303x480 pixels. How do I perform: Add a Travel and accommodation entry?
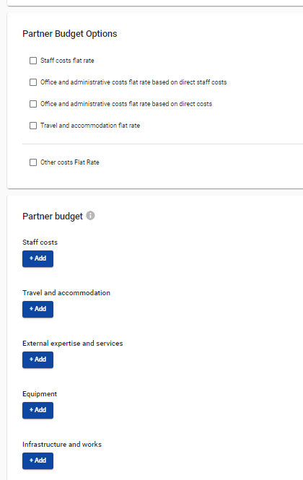pyautogui.click(x=38, y=309)
